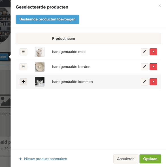Click Bestaande producten toevoegen button
This screenshot has width=166, height=167.
(x=47, y=19)
